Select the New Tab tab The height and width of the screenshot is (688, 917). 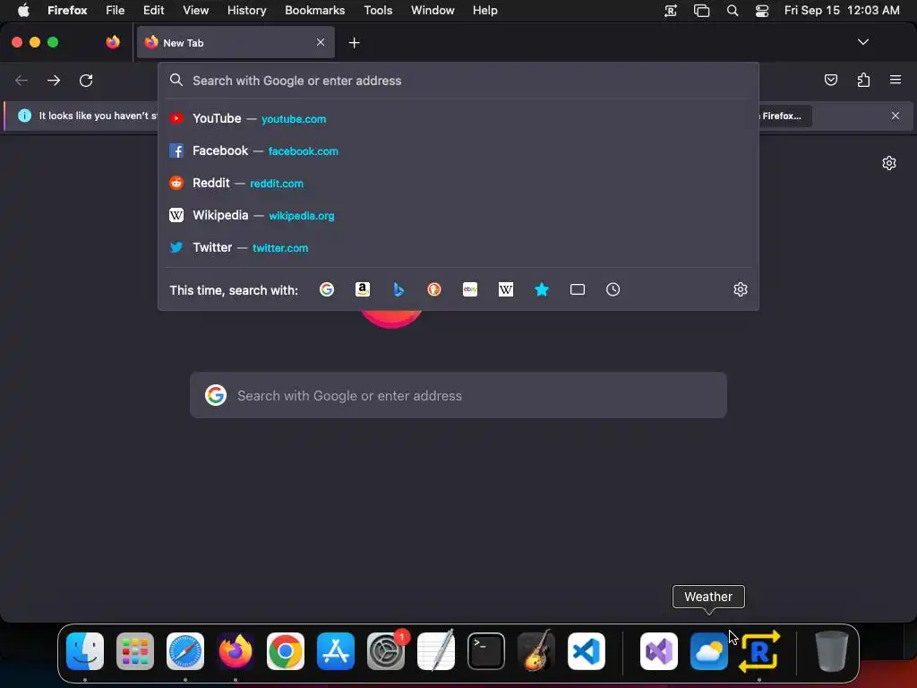[x=236, y=42]
